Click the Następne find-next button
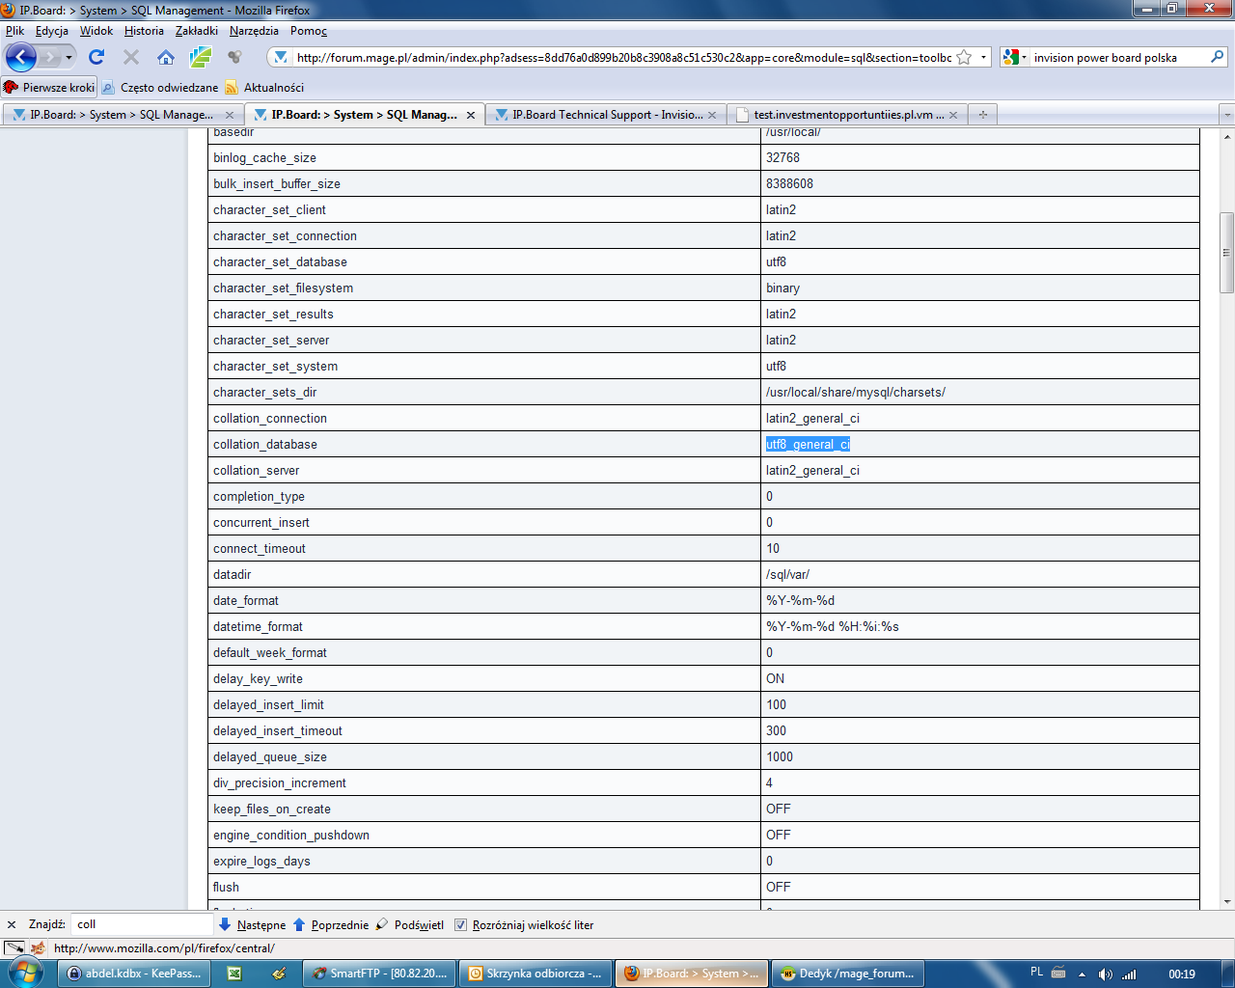The width and height of the screenshot is (1235, 988). [253, 924]
